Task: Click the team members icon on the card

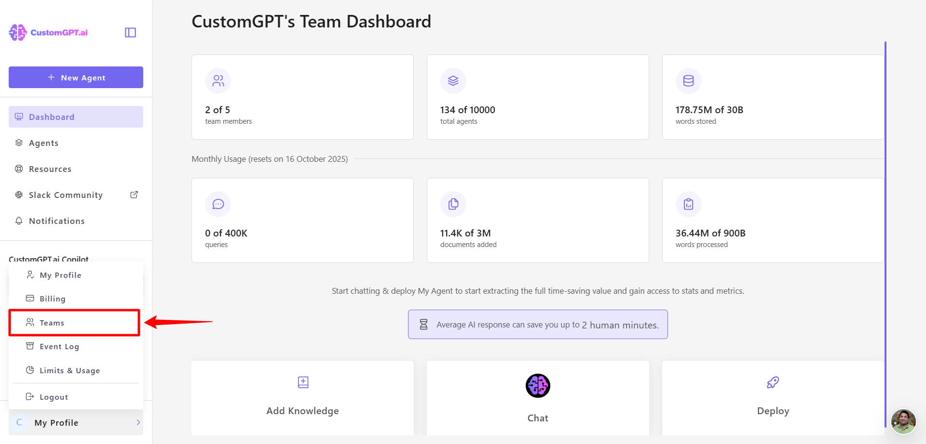Action: point(218,81)
